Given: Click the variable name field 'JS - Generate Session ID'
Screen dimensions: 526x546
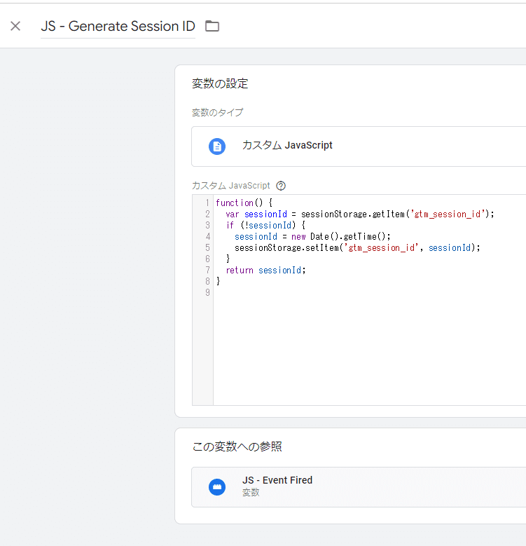Looking at the screenshot, I should pyautogui.click(x=118, y=27).
